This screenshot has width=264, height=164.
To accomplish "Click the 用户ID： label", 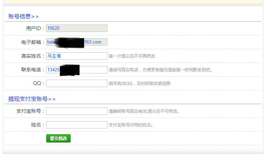I will [35, 28].
